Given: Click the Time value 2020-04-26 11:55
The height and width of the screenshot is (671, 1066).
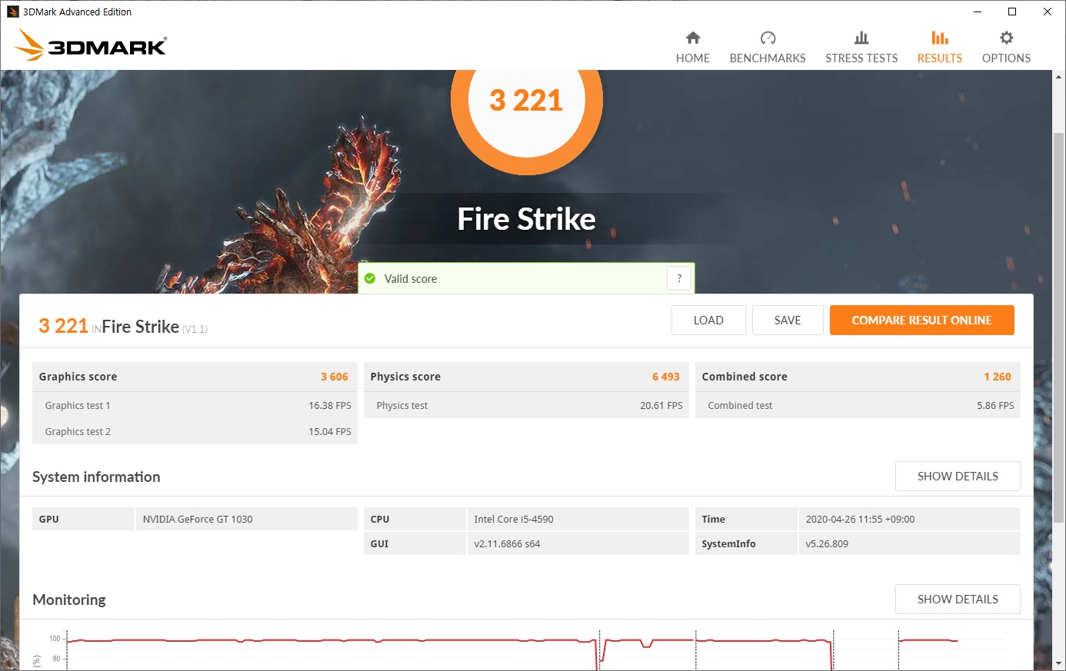Looking at the screenshot, I should 860,520.
